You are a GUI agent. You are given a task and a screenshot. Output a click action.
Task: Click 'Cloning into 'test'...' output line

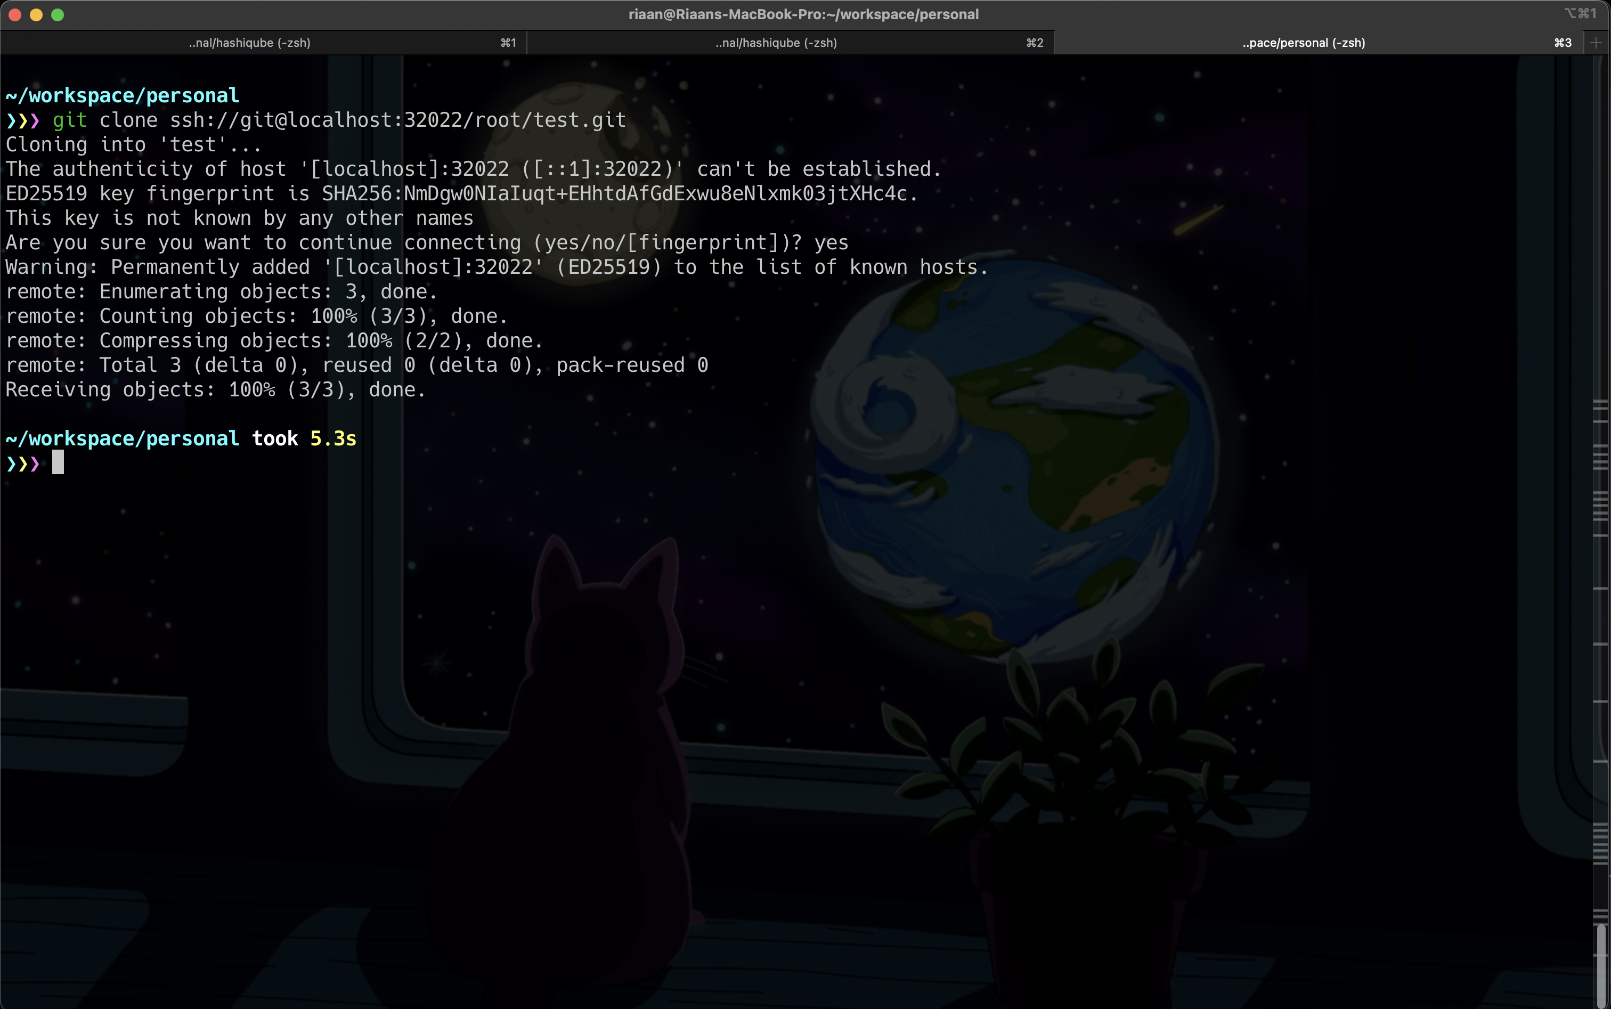pyautogui.click(x=134, y=145)
